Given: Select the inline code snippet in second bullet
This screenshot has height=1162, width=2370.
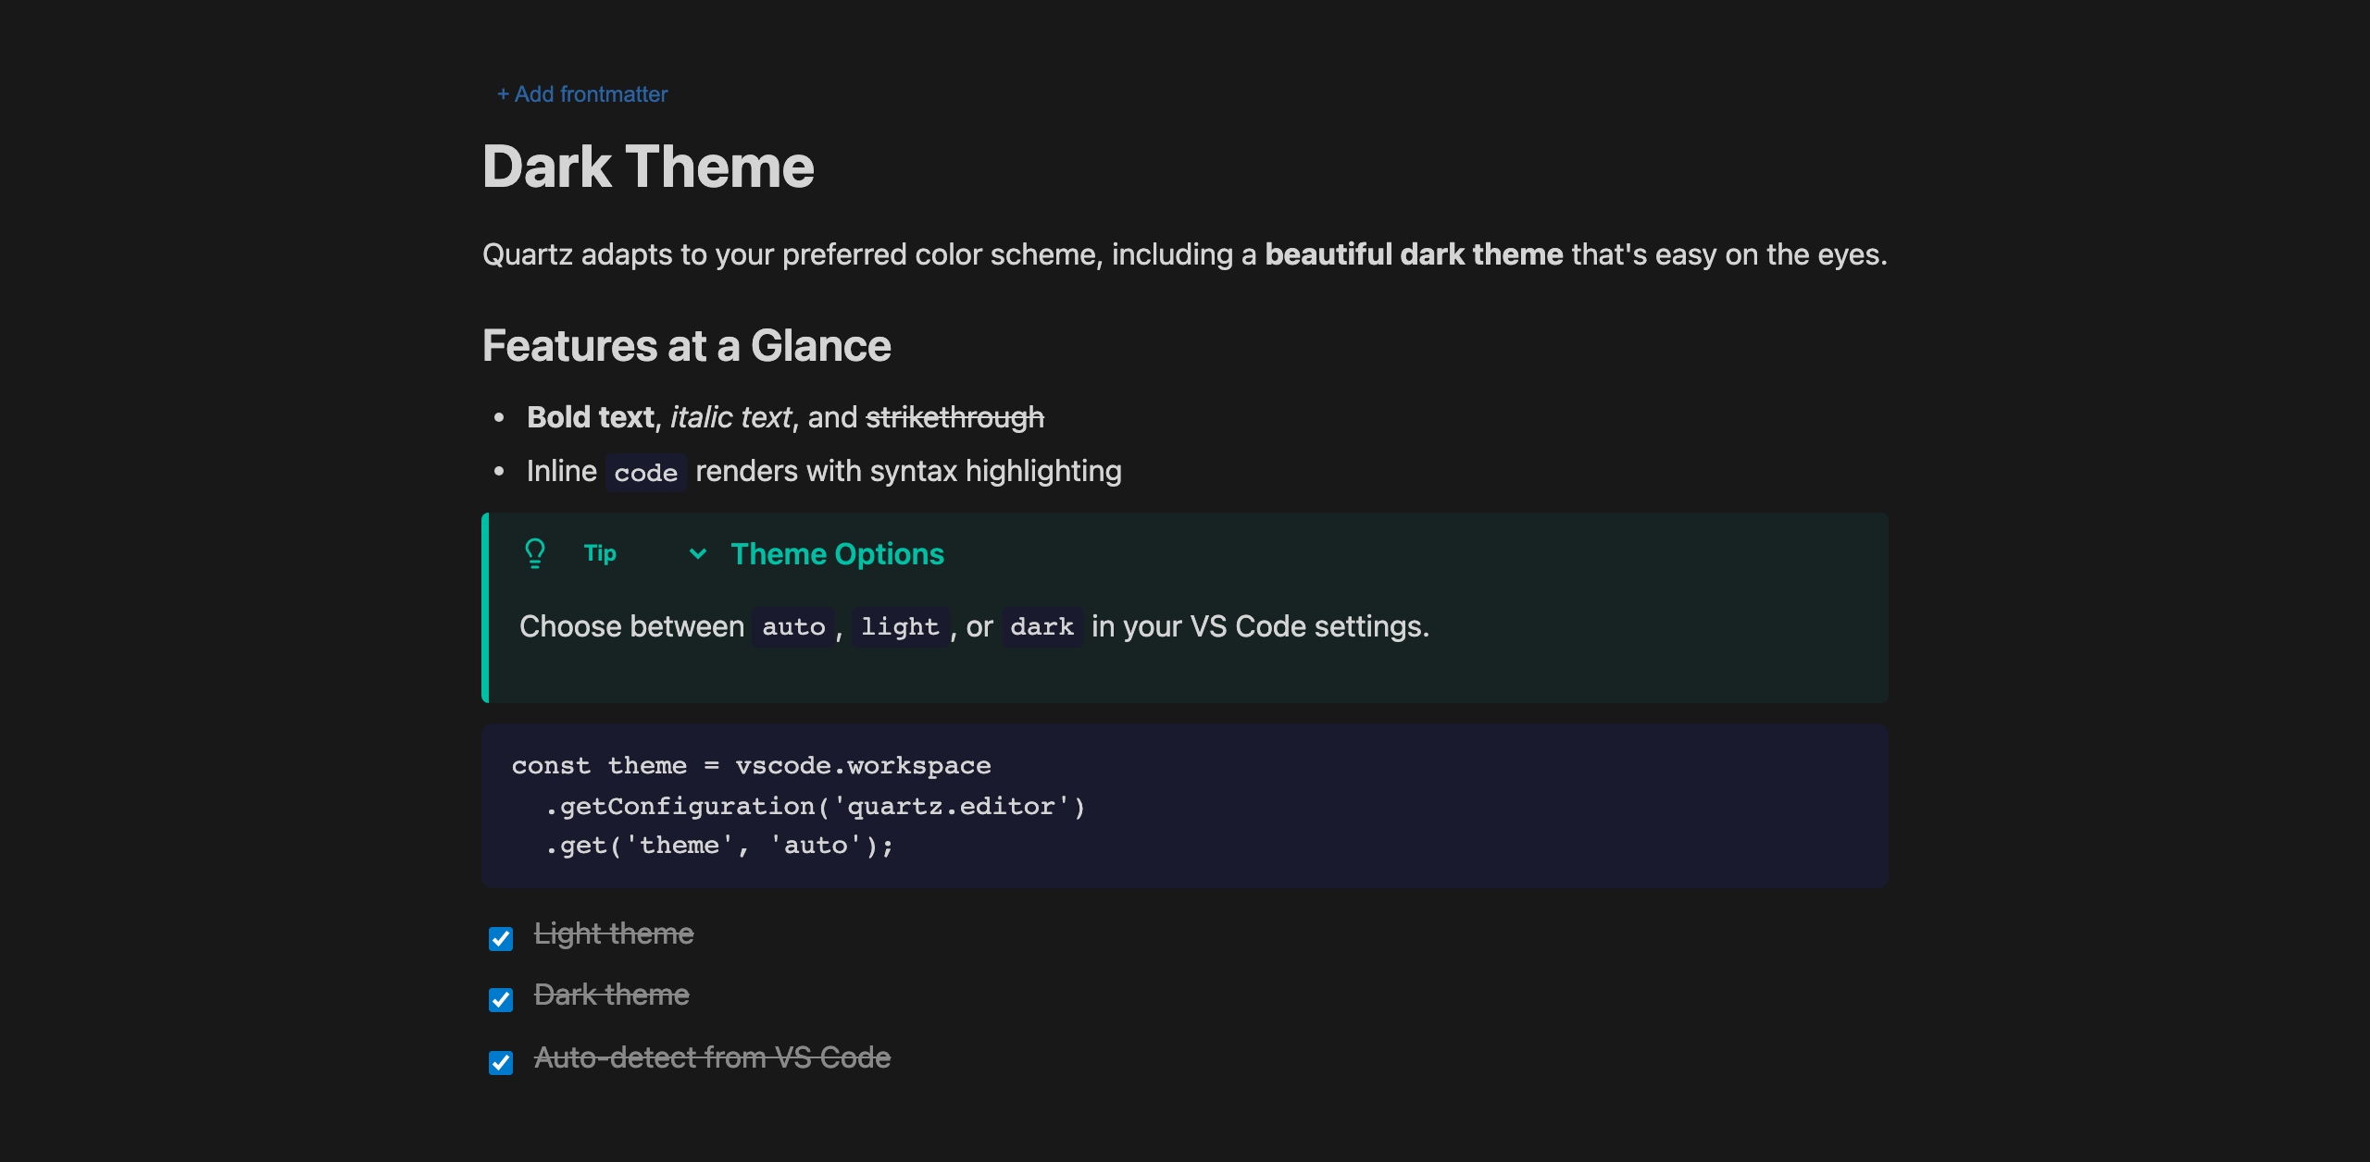Looking at the screenshot, I should 644,472.
